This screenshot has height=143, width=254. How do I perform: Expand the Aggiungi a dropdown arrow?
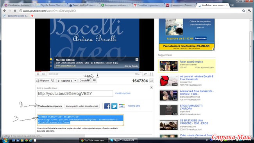75,81
